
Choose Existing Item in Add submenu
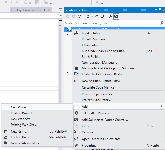click(x=37, y=137)
